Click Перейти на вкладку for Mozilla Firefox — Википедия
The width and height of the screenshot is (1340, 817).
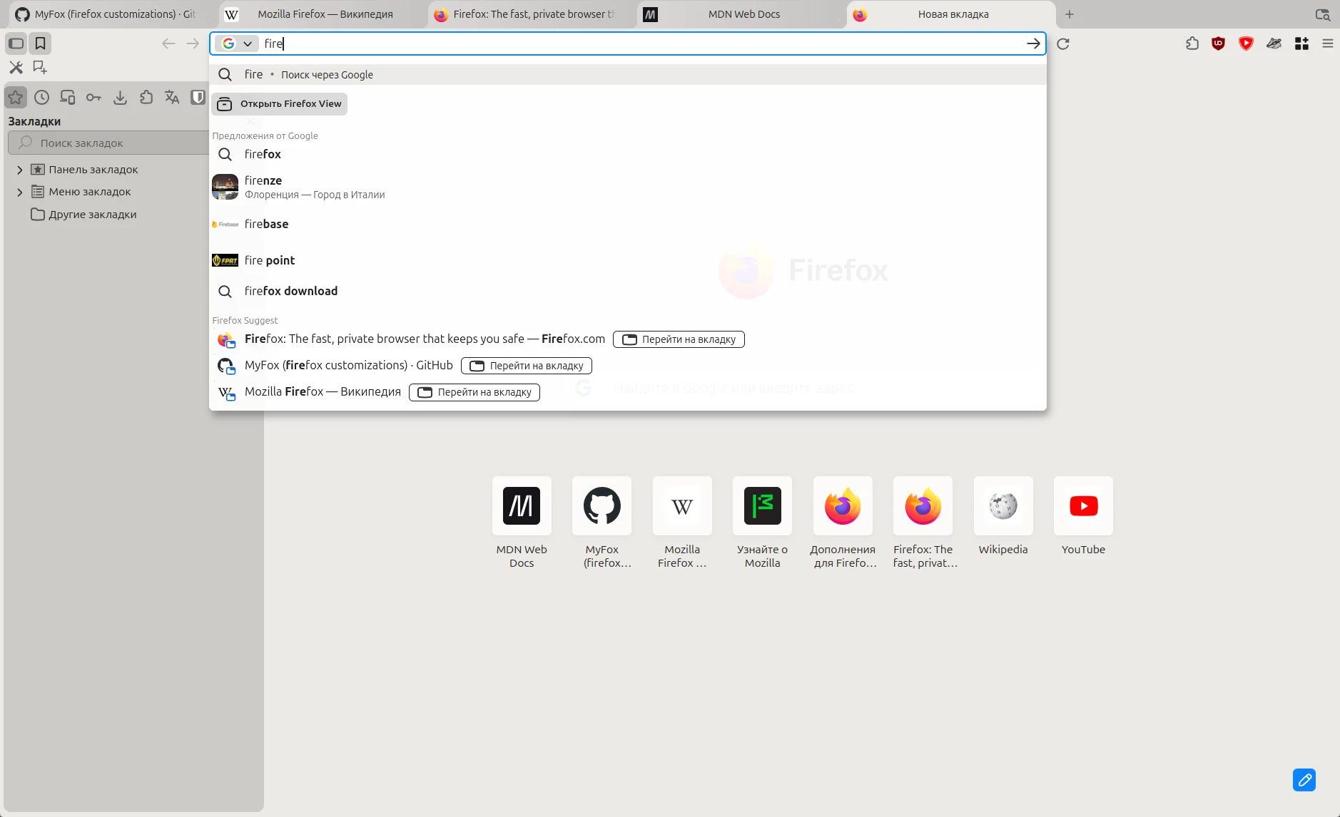(x=474, y=392)
